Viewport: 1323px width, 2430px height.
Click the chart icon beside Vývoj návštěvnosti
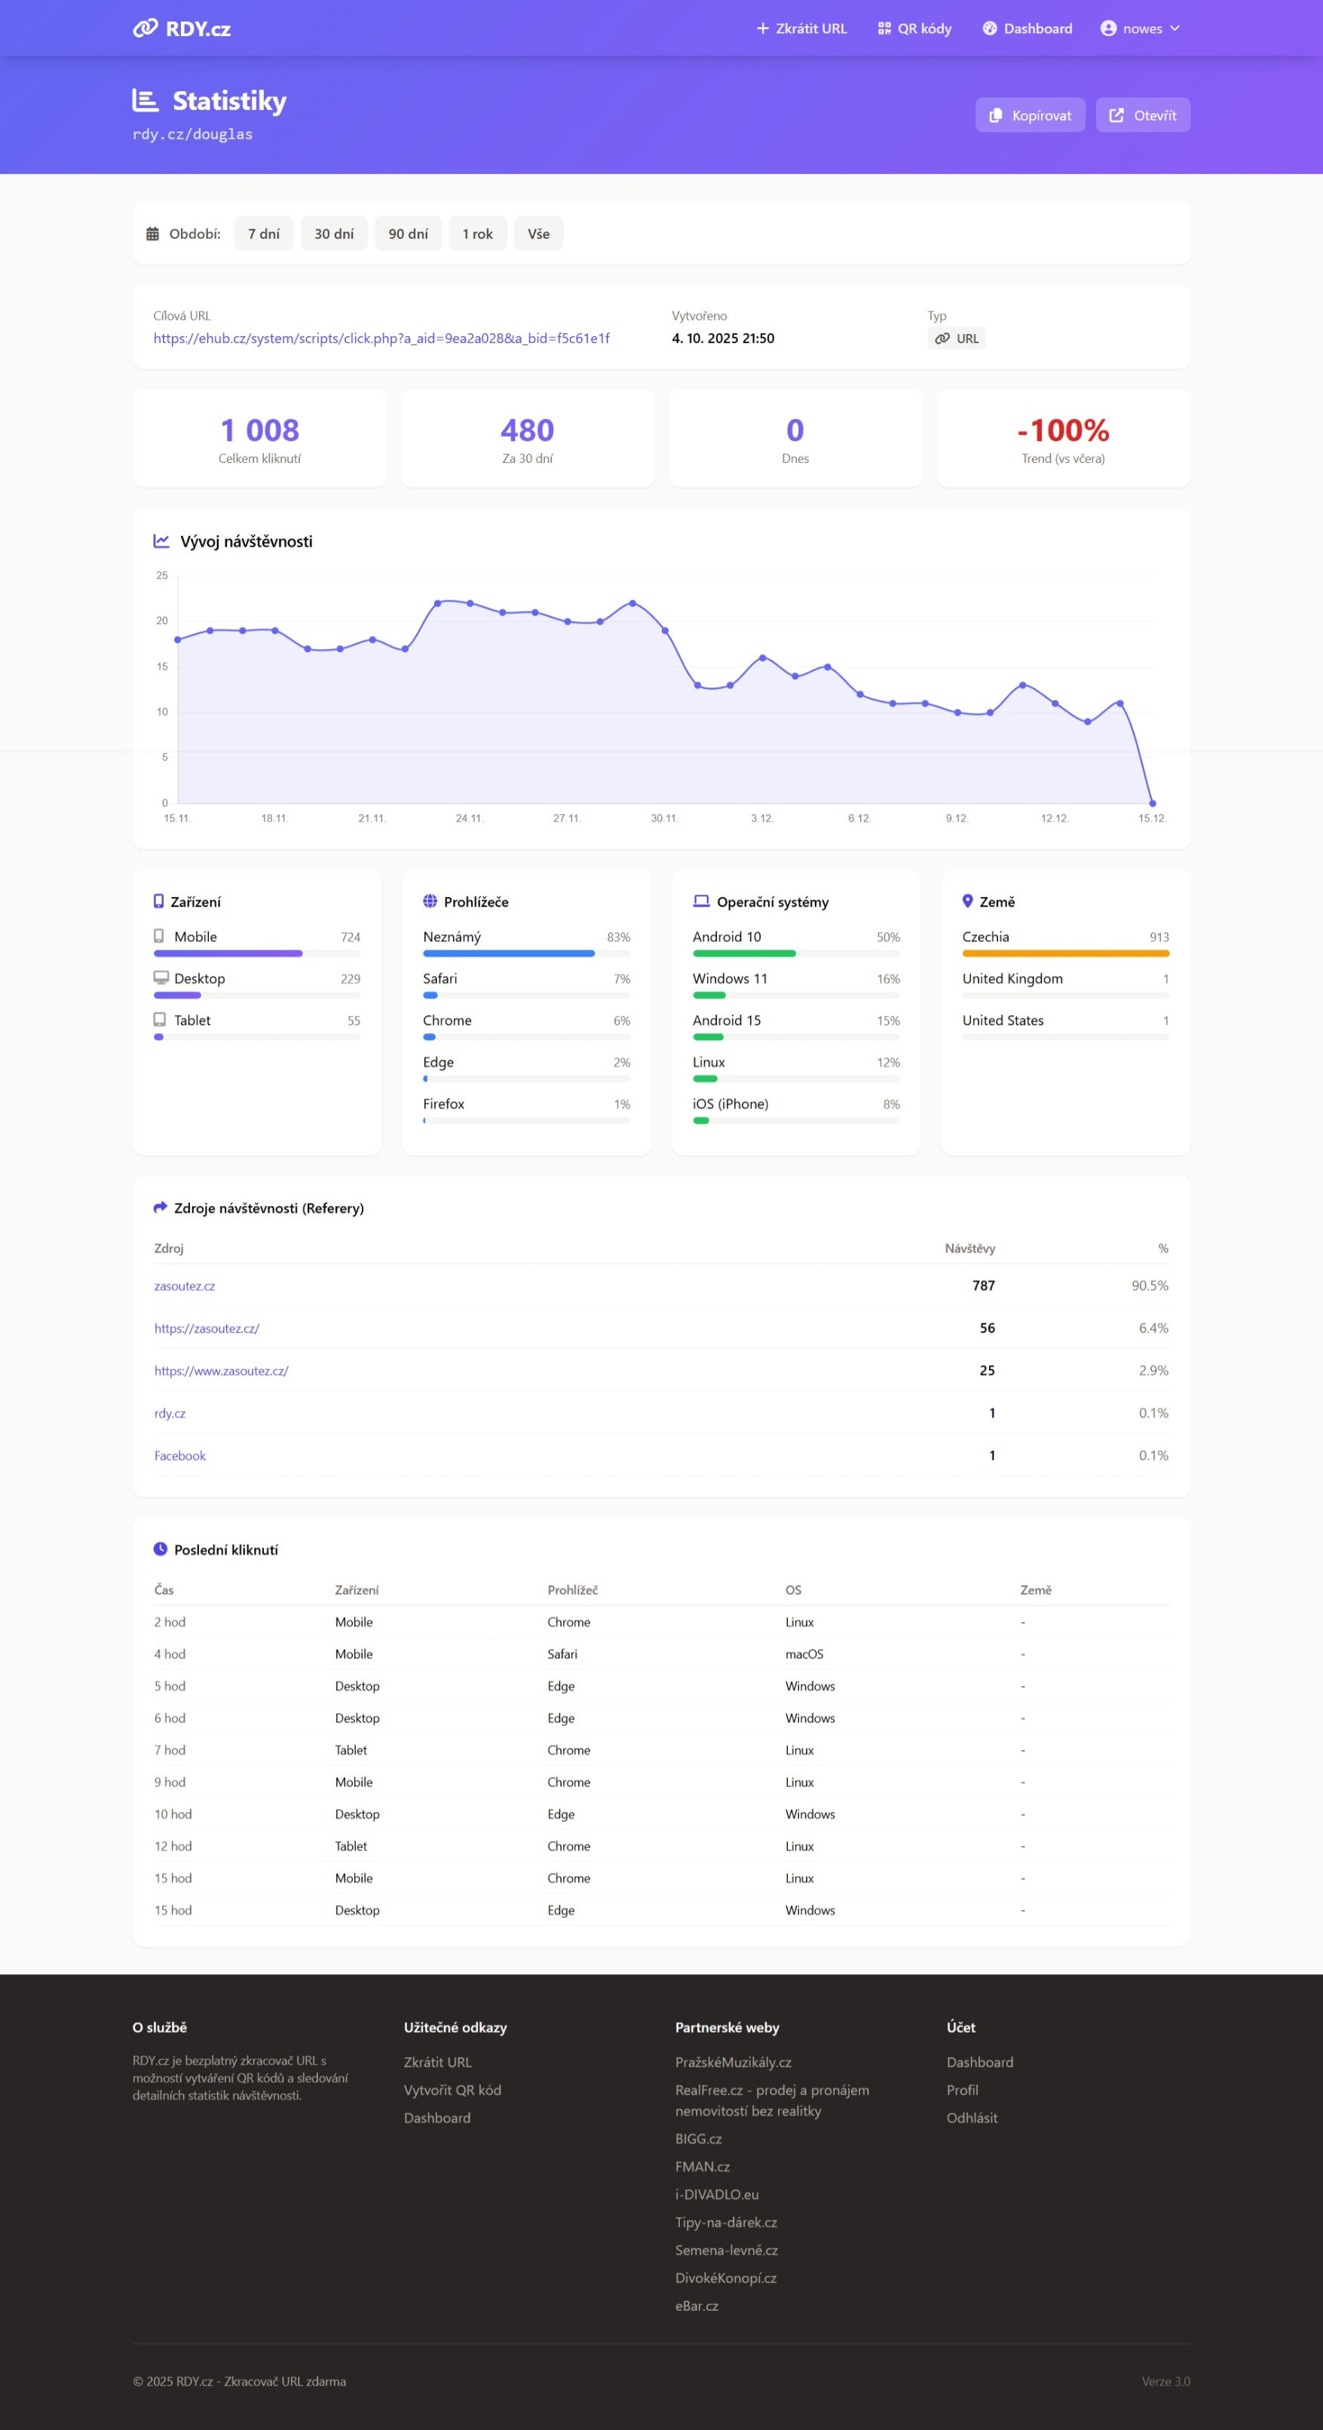coord(161,541)
